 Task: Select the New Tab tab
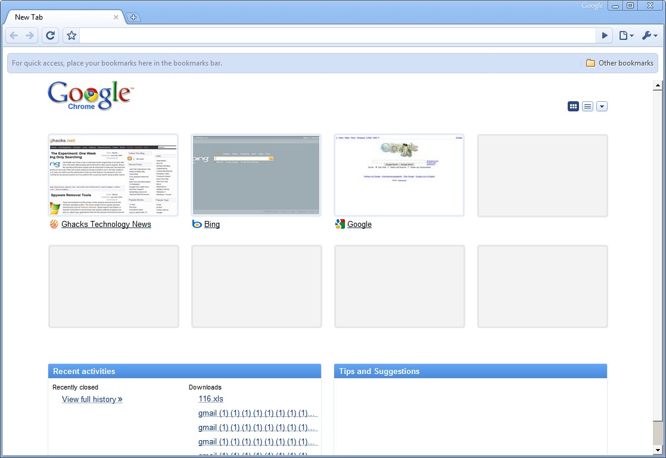(64, 17)
